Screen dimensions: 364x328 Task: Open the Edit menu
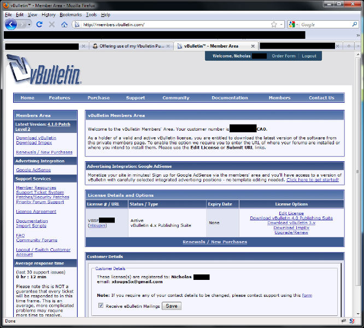20,15
